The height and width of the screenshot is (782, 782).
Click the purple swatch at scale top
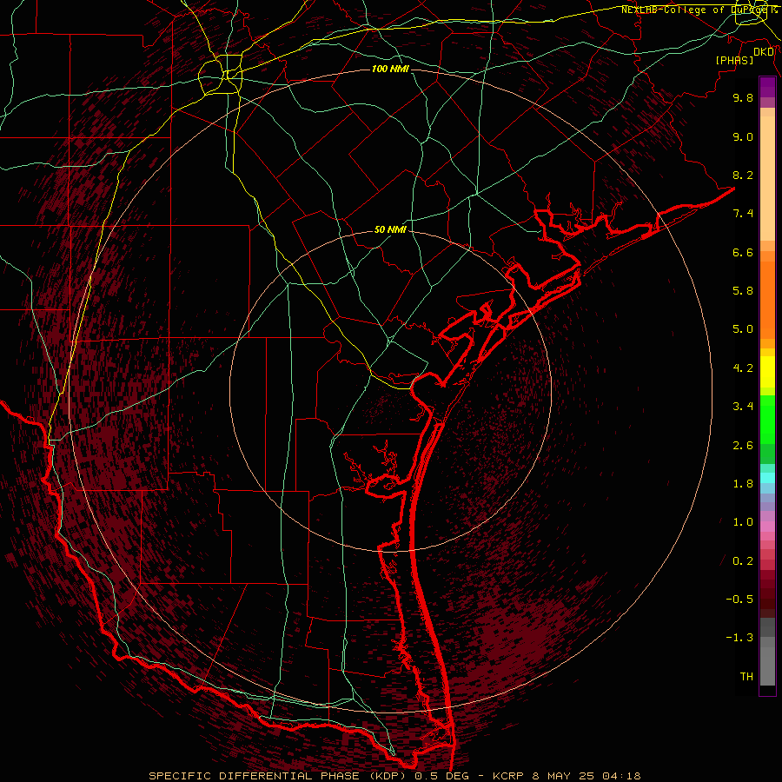tap(767, 87)
